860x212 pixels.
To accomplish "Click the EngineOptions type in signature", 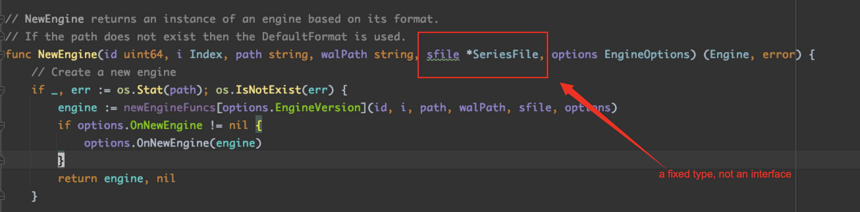I will (x=647, y=54).
